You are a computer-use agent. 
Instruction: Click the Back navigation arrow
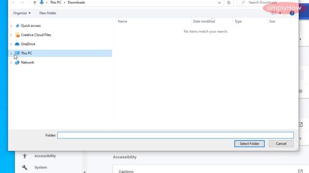coord(14,2)
